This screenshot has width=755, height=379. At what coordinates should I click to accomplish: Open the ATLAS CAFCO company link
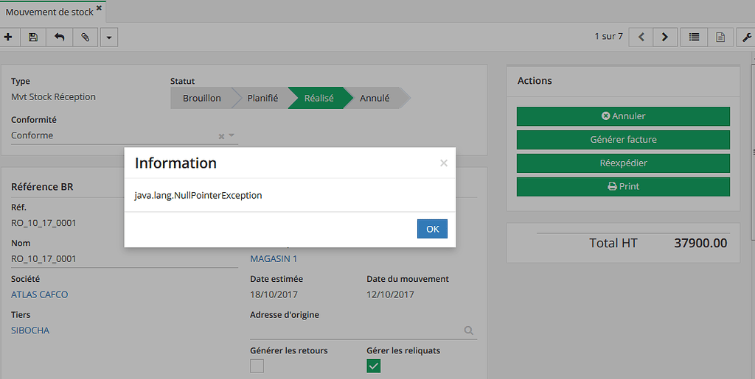click(39, 294)
